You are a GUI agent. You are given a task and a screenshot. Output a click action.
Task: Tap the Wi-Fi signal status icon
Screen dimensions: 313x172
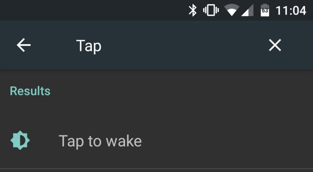click(231, 10)
